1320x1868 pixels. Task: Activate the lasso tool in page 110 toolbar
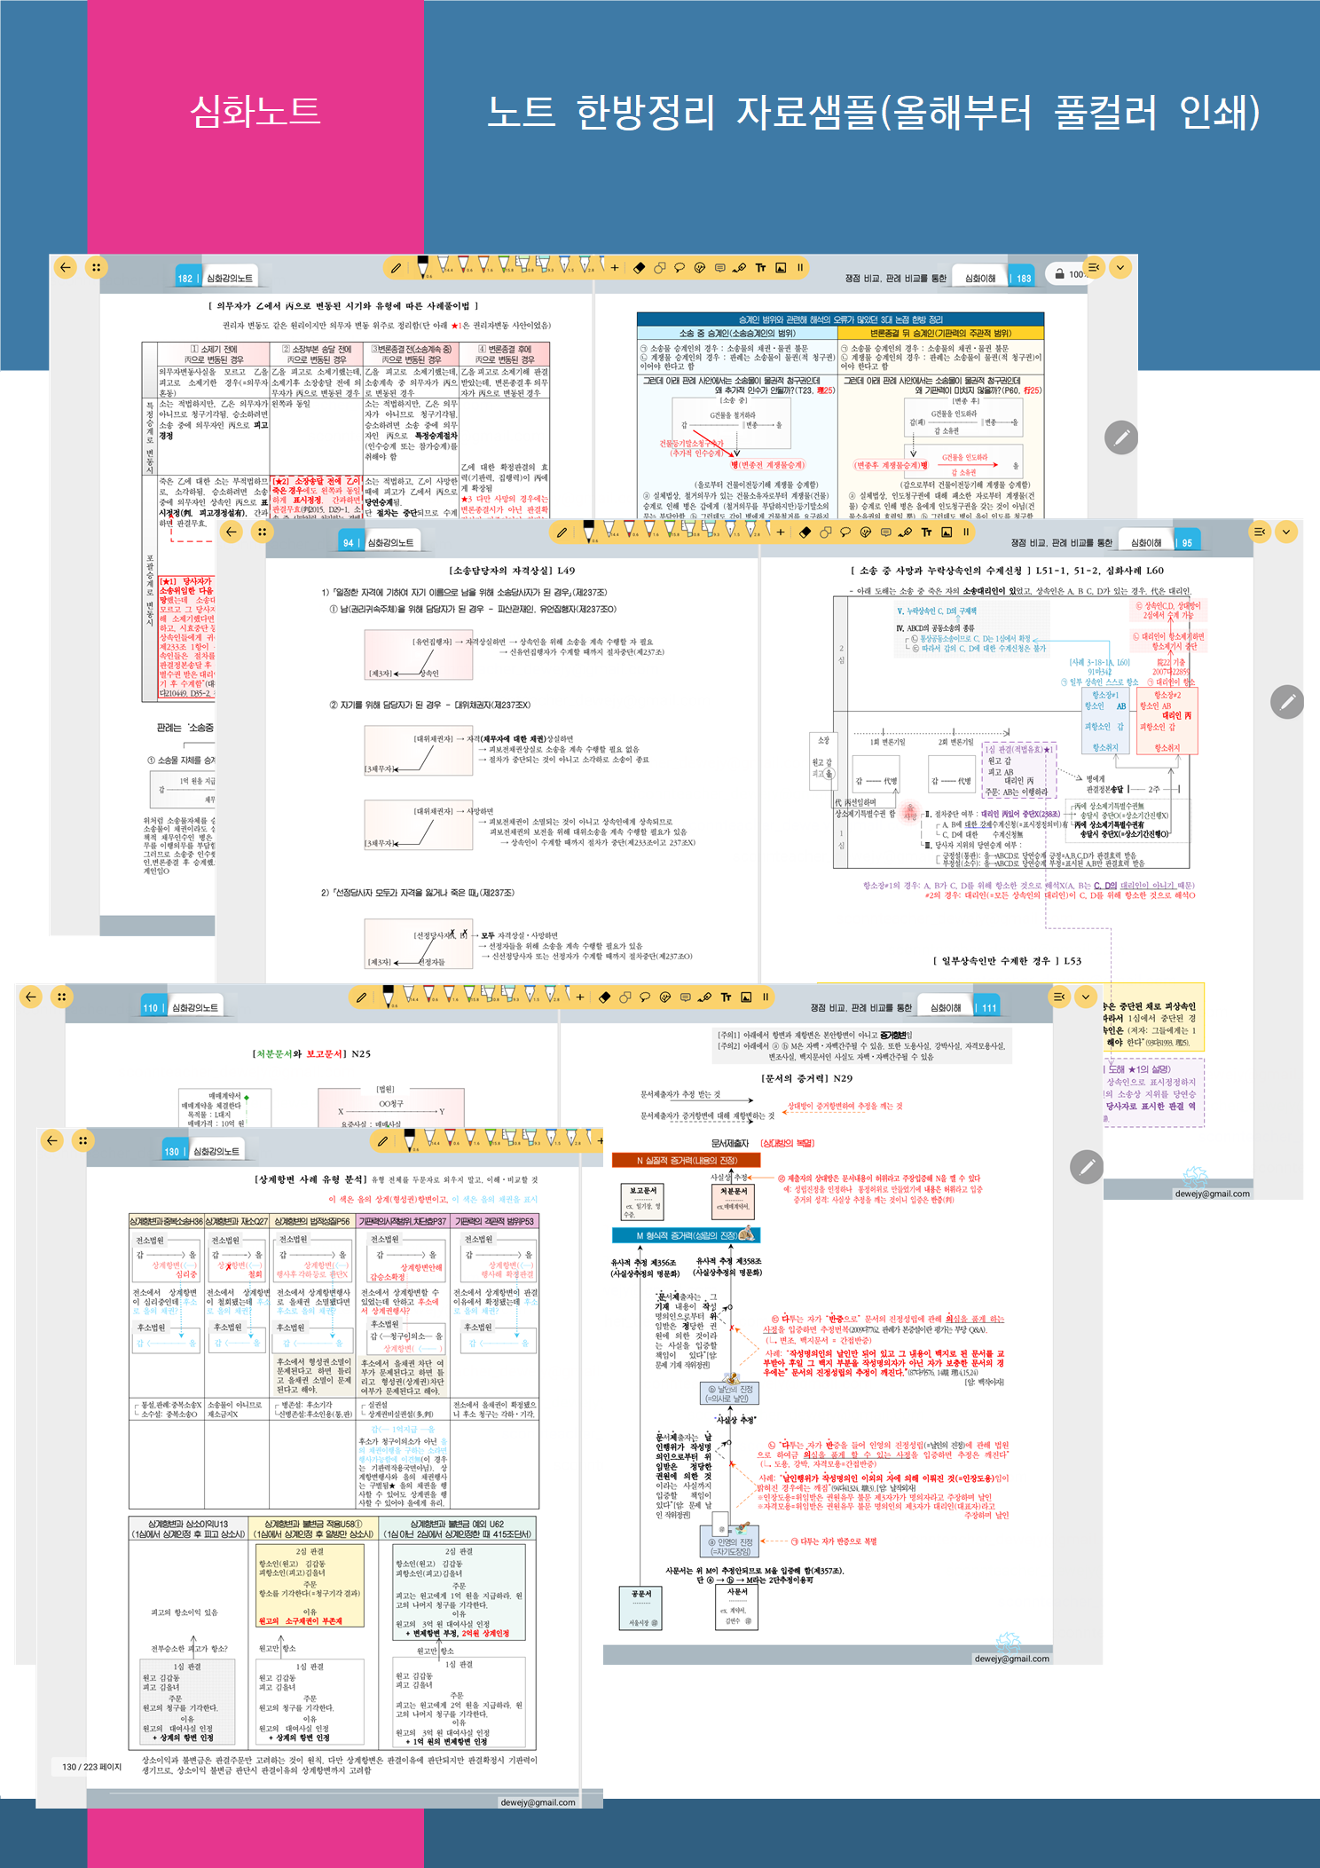[x=645, y=997]
